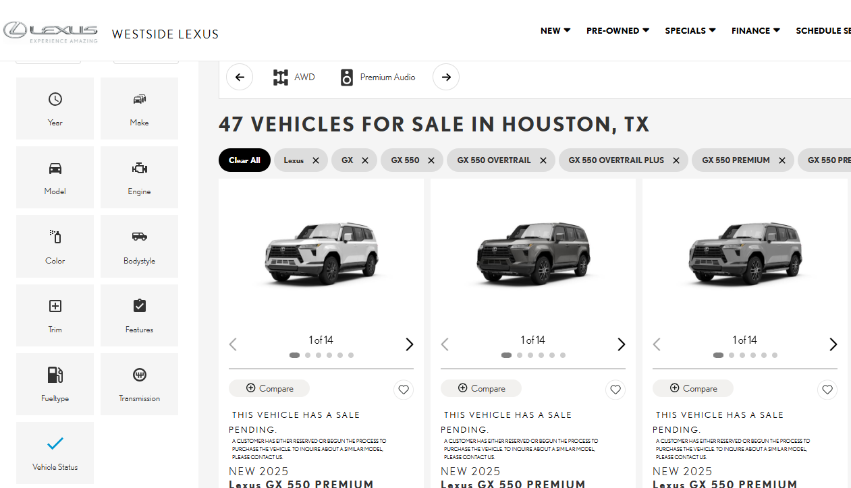Open the Bodystyle filter tile
The image size is (851, 488).
[139, 247]
